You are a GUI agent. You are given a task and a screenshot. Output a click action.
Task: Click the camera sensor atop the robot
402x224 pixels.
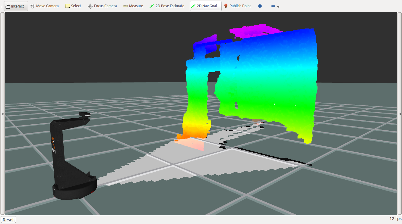[85, 114]
